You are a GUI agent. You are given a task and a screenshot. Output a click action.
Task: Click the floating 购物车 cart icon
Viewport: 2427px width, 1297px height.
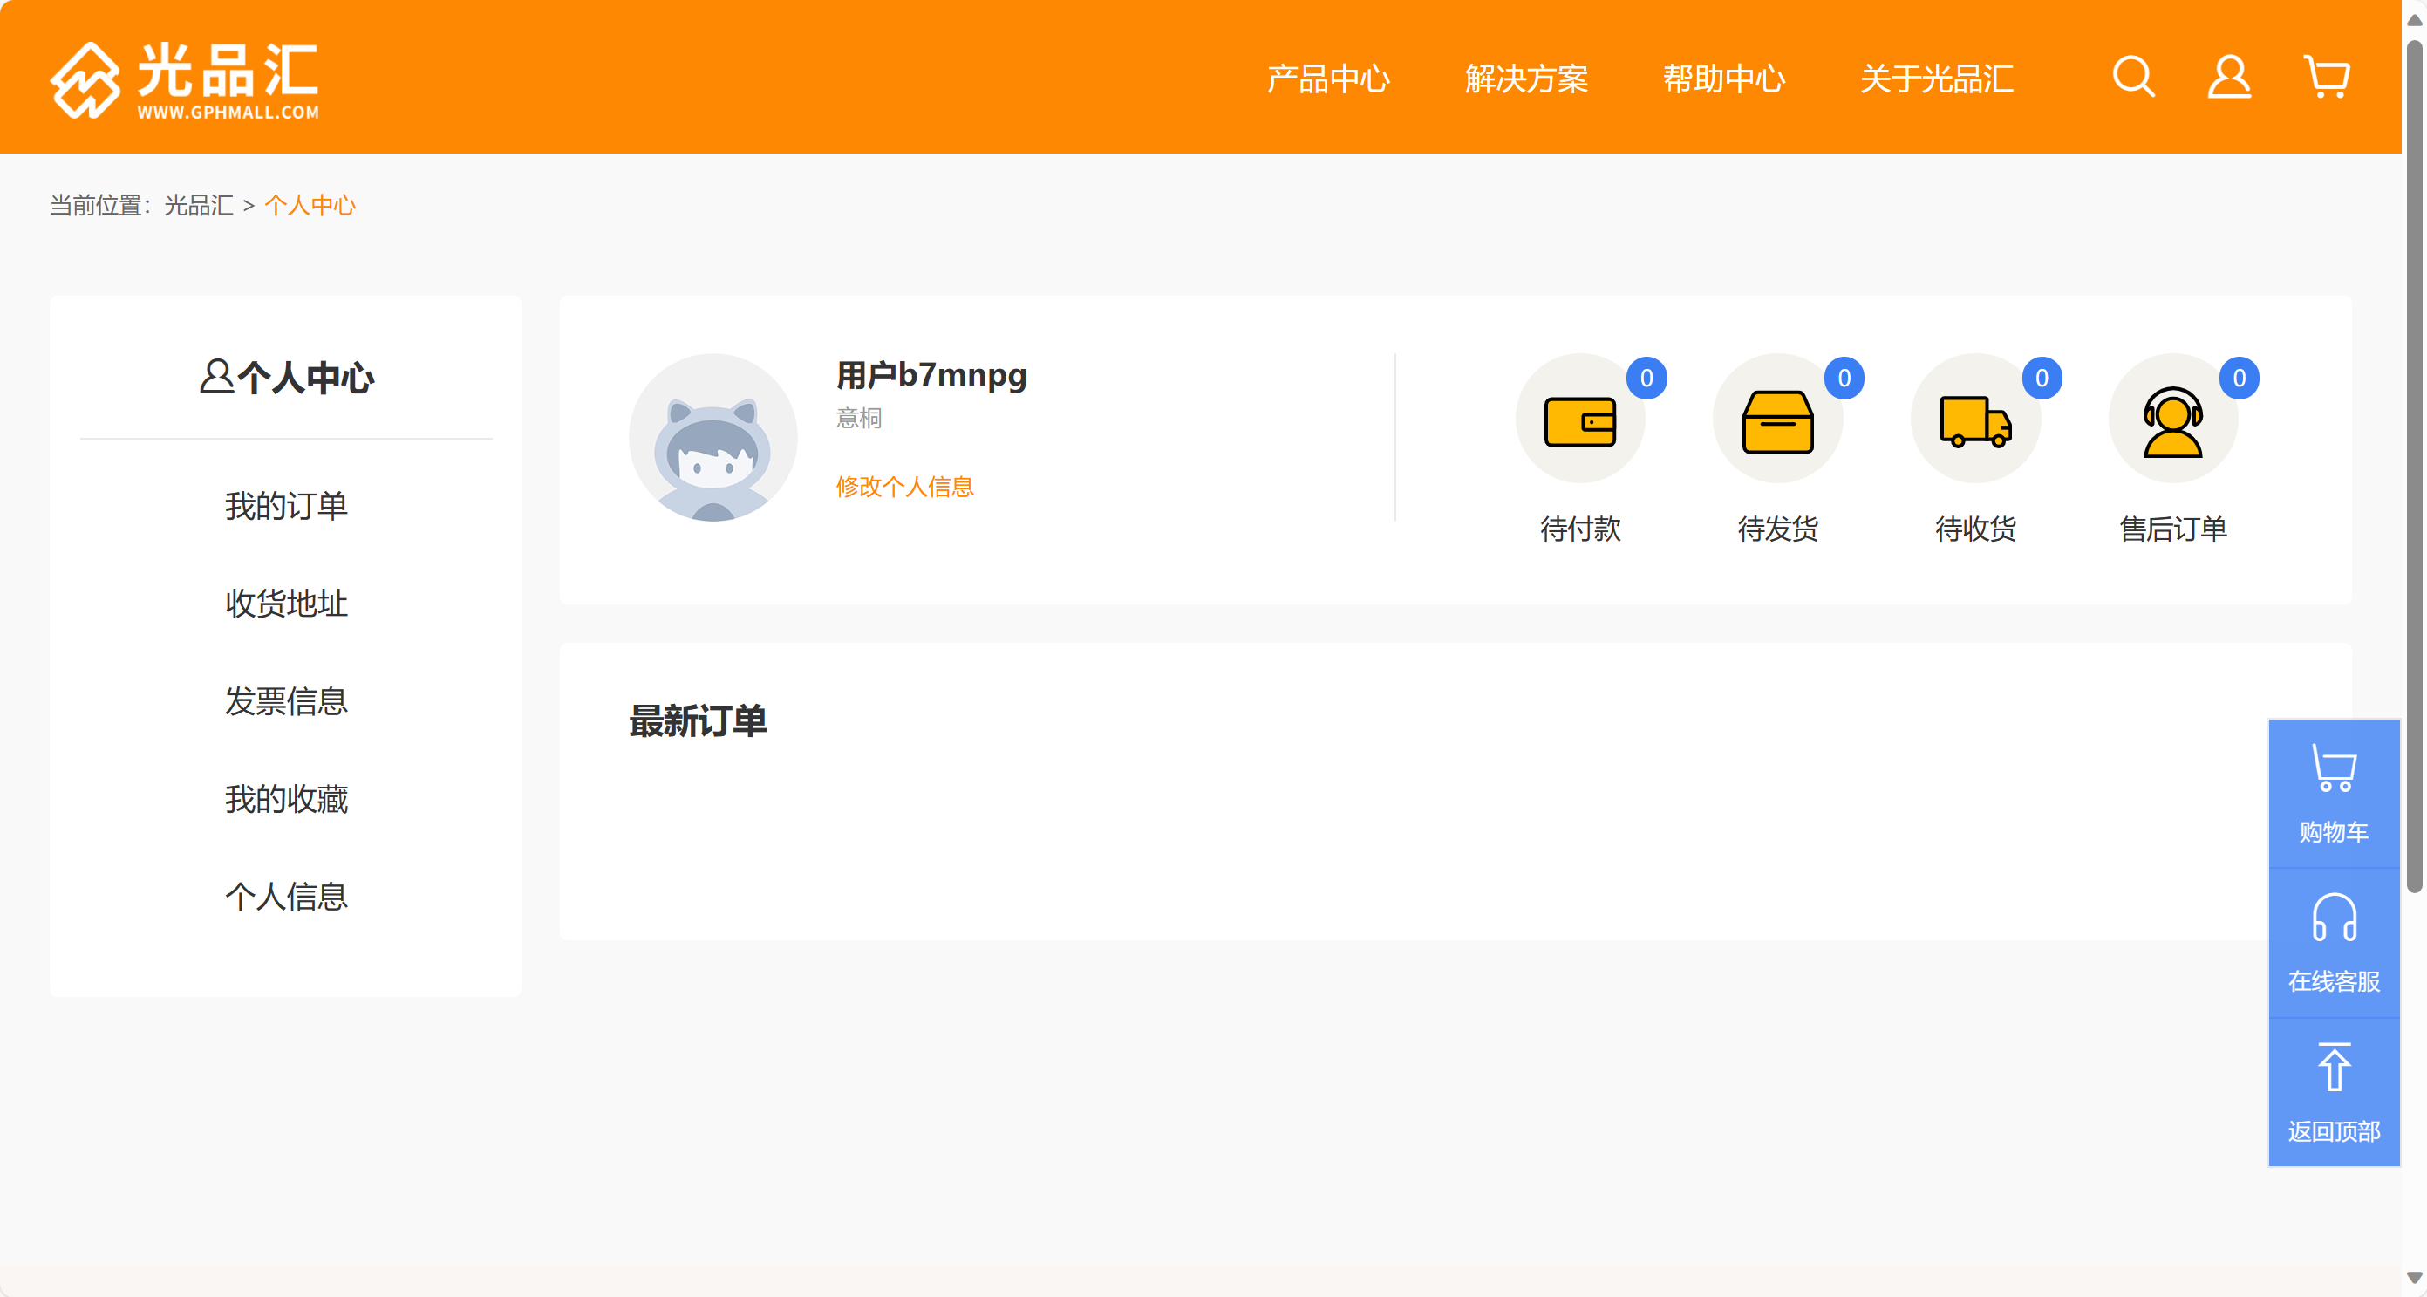coord(2334,768)
